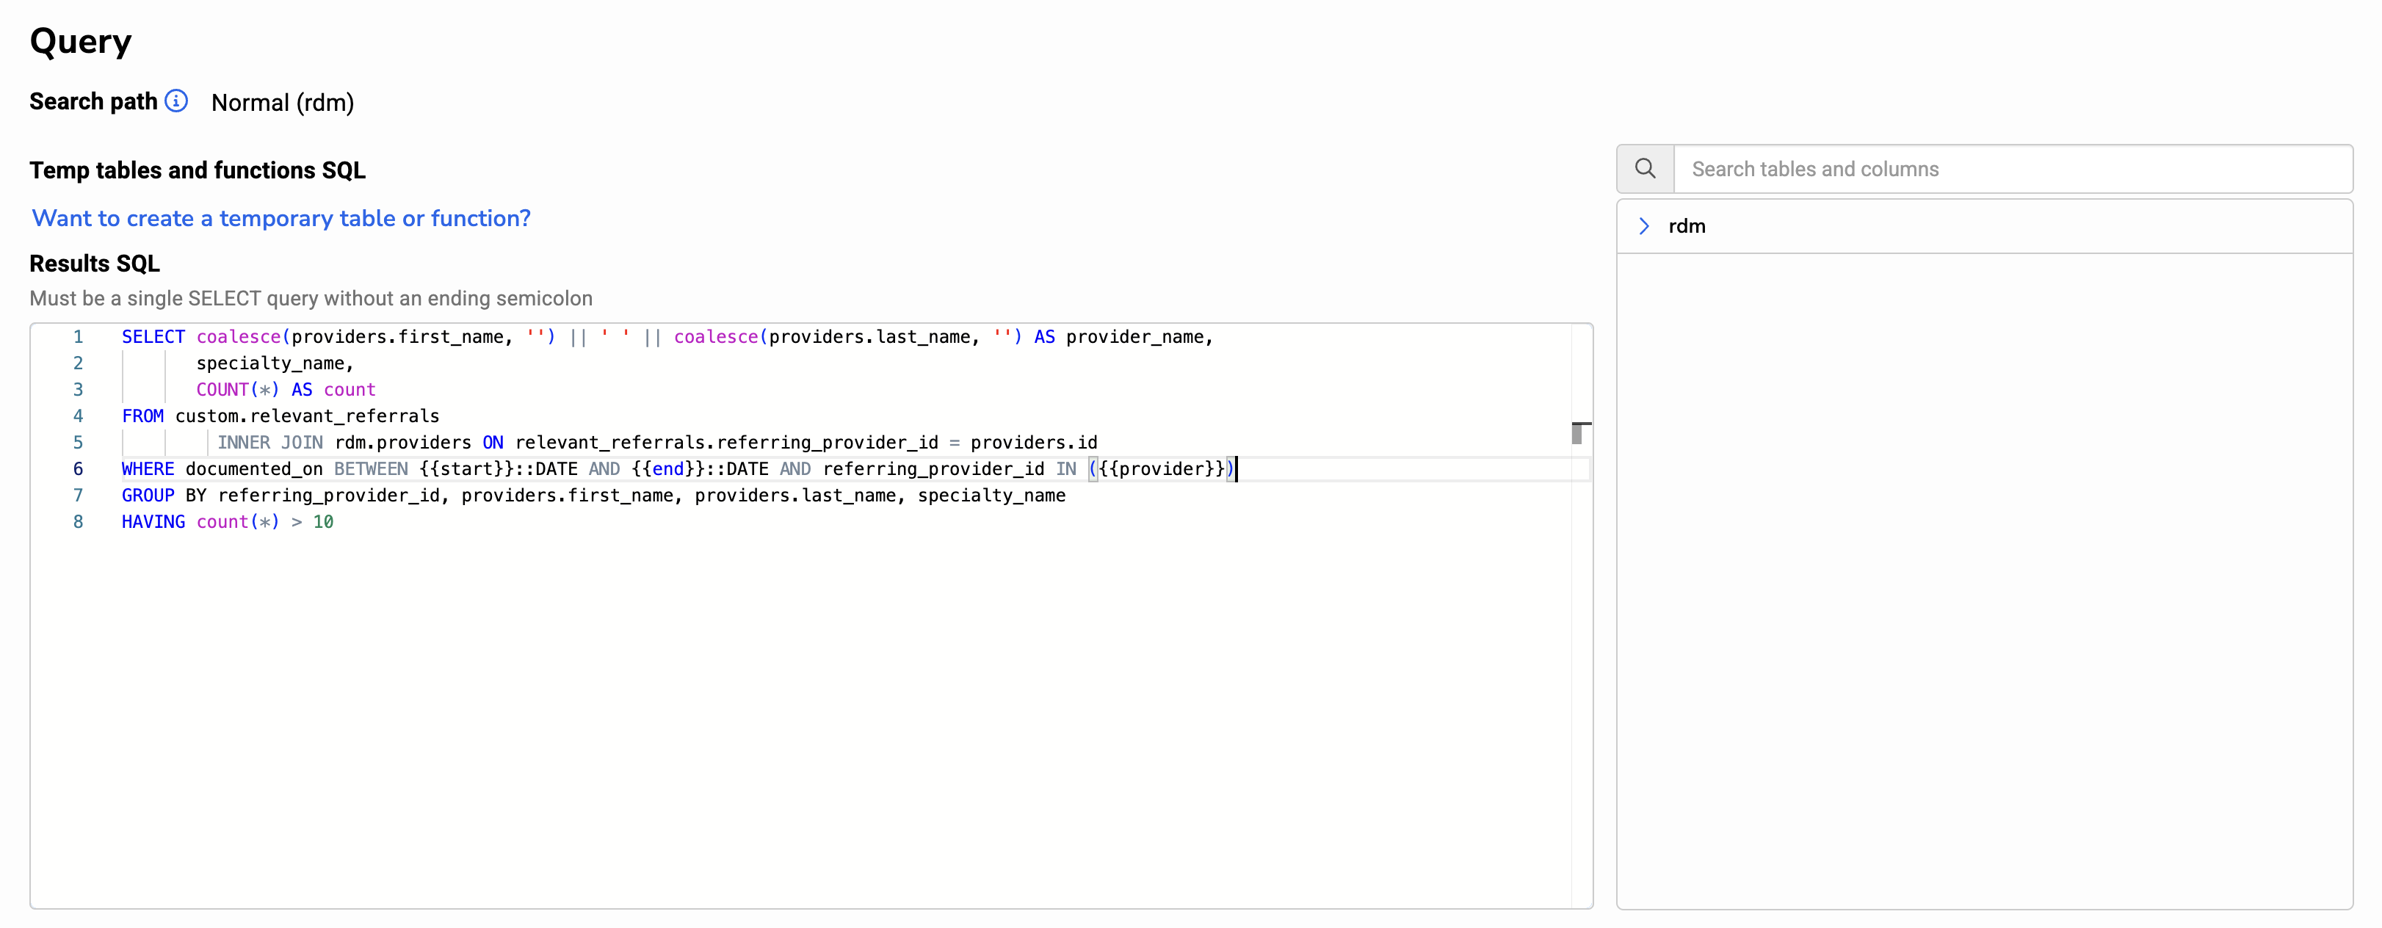Expand the rdm schema chevron

(x=1643, y=225)
